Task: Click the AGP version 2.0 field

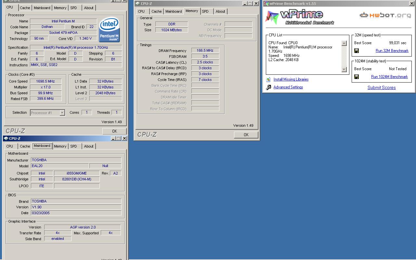Action: [x=83, y=227]
